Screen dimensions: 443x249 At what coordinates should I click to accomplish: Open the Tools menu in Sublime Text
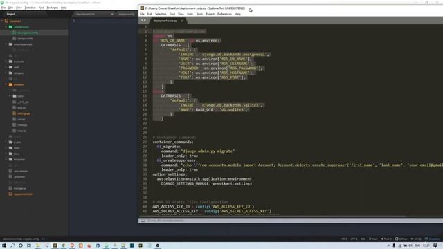point(199,14)
